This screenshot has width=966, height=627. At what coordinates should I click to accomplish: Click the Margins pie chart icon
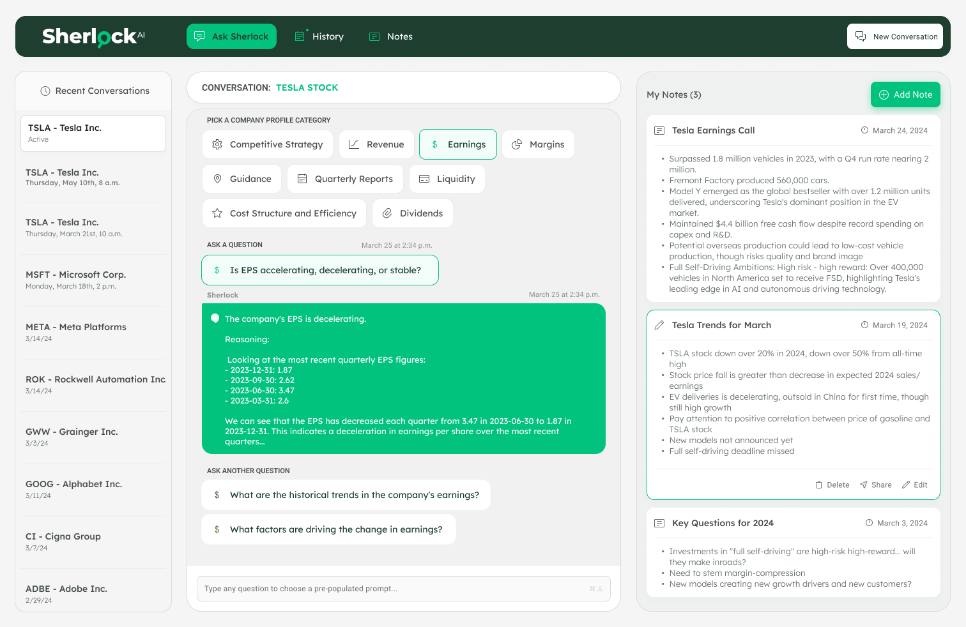click(x=517, y=144)
